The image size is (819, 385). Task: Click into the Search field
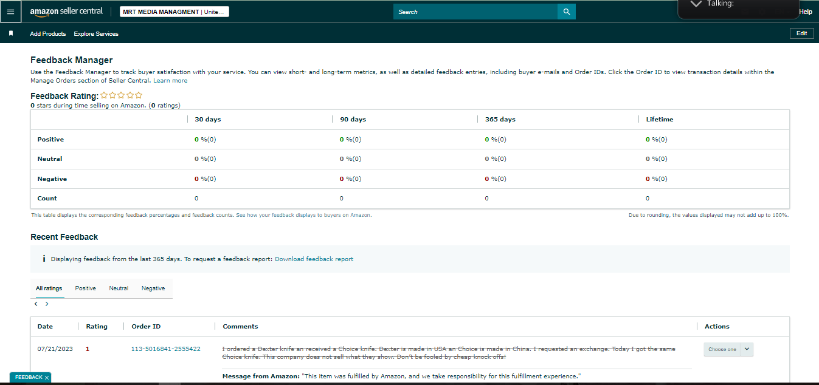(x=475, y=12)
